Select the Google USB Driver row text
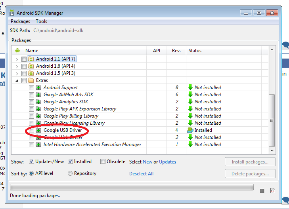289x209 pixels. (63, 130)
